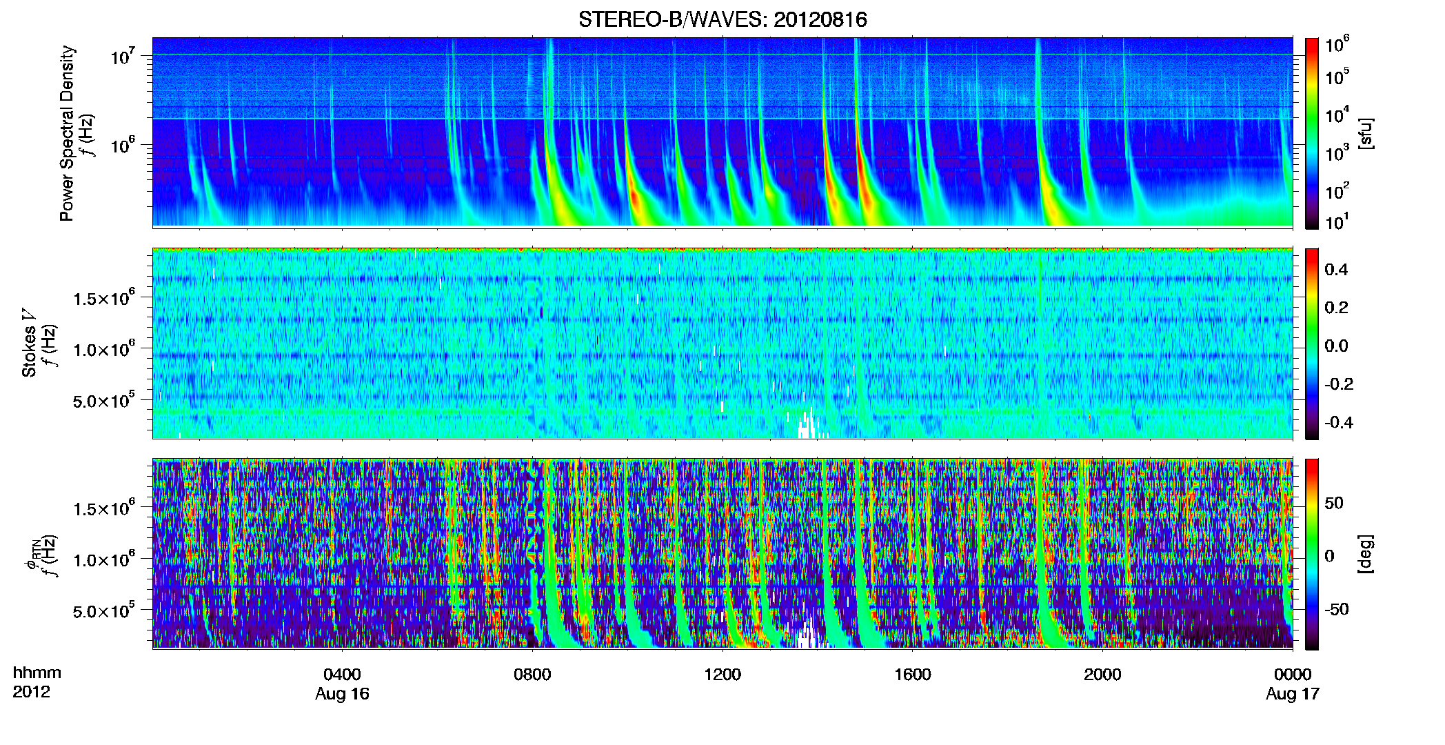Image resolution: width=1445 pixels, height=745 pixels.
Task: Click the 10^6 value on the sfu color bar
Action: [1337, 45]
